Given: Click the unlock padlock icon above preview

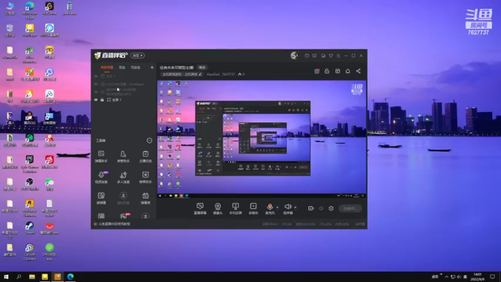Looking at the screenshot, I should tap(327, 71).
